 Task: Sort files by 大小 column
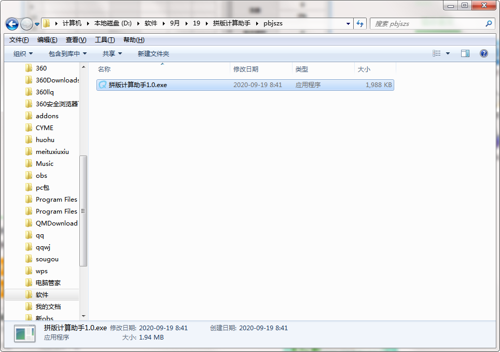pos(375,69)
